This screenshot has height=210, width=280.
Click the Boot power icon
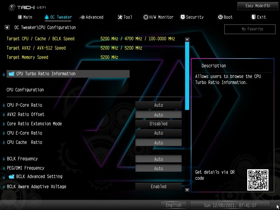pyautogui.click(x=220, y=17)
